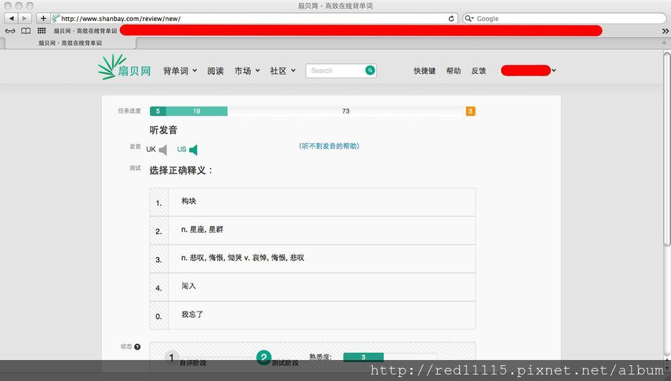Click the Shanbay leaf logo
This screenshot has height=381, width=671.
point(124,67)
